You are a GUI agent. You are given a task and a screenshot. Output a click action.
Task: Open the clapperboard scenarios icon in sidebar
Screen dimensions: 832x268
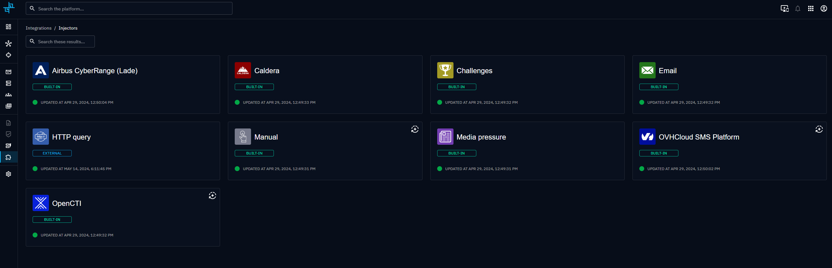click(8, 72)
